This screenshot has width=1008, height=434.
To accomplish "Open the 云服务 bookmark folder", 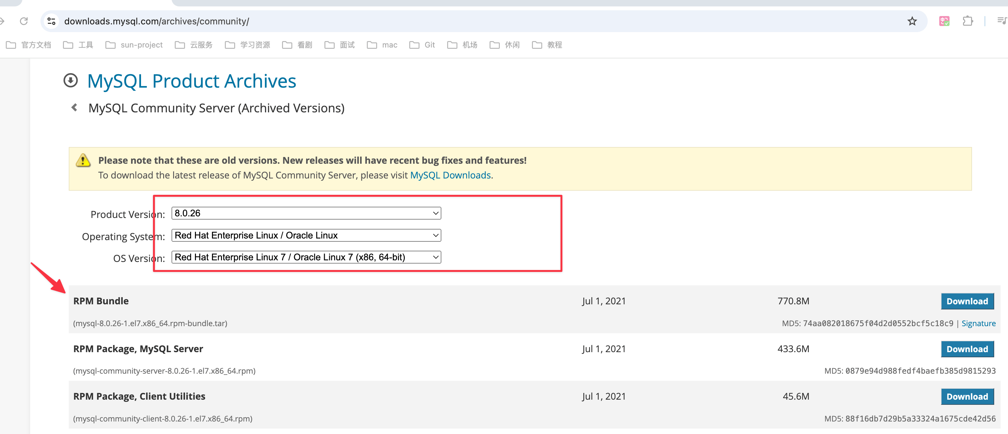I will [x=194, y=45].
